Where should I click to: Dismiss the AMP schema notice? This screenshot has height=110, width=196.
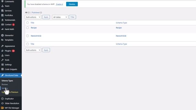point(72,4)
